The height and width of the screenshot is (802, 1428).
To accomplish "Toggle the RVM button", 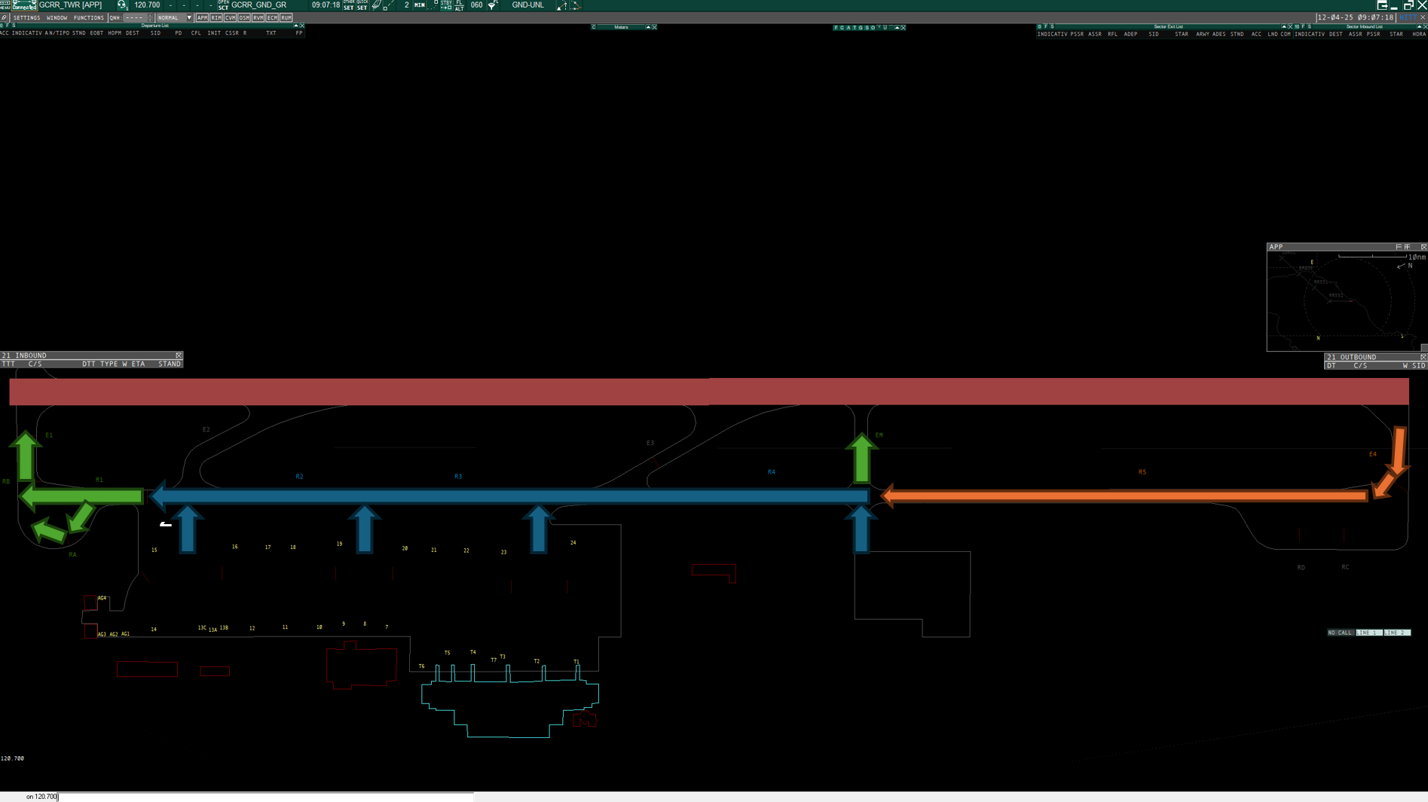I will (258, 17).
